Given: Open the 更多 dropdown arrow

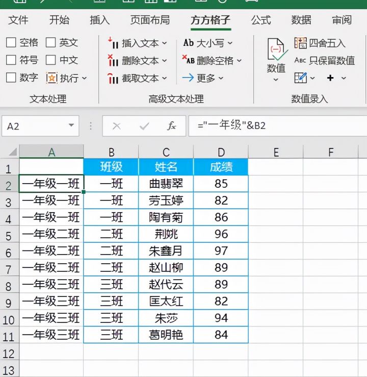Looking at the screenshot, I should (x=221, y=78).
